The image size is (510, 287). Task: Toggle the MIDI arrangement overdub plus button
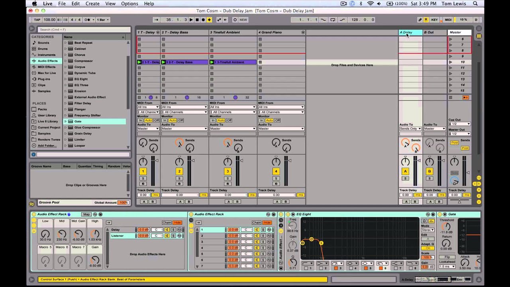[209, 20]
